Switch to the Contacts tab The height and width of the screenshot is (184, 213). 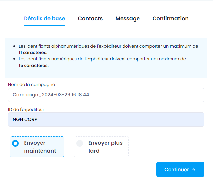coord(90,19)
